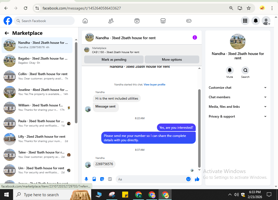Image resolution: width=278 pixels, height=200 pixels.
Task: Mute this conversation bell icon
Action: (x=230, y=70)
